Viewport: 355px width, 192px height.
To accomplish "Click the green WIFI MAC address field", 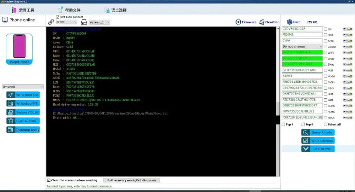I will click(302, 52).
